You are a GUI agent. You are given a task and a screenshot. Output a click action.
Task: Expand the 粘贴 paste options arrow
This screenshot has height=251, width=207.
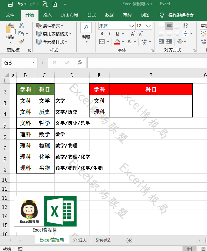[x=10, y=42]
